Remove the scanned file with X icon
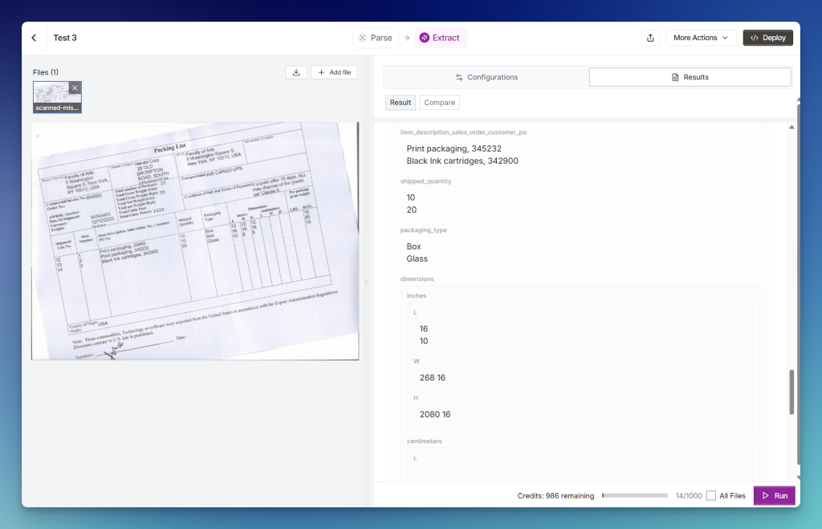The width and height of the screenshot is (822, 529). tap(75, 87)
